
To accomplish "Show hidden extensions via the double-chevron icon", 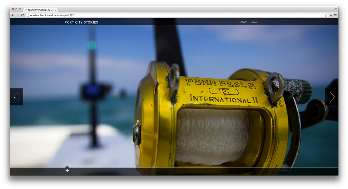I will coord(331,15).
